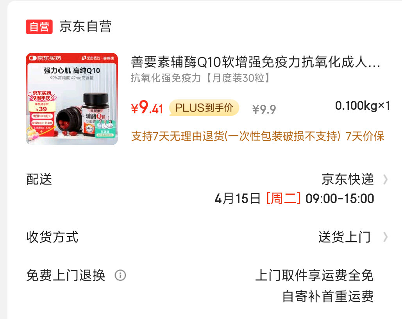Expand the 送货上门 receiving method chevron

(x=385, y=237)
